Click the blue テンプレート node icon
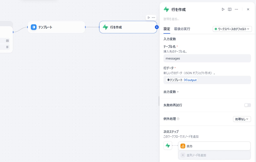Screen dimensions: 256x162 pos(34,27)
